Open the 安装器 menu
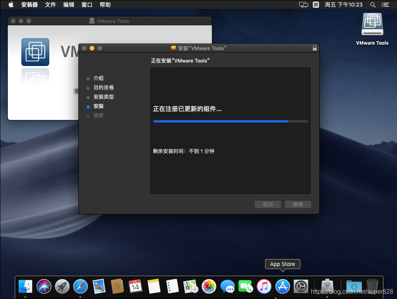397x299 pixels. [x=29, y=5]
